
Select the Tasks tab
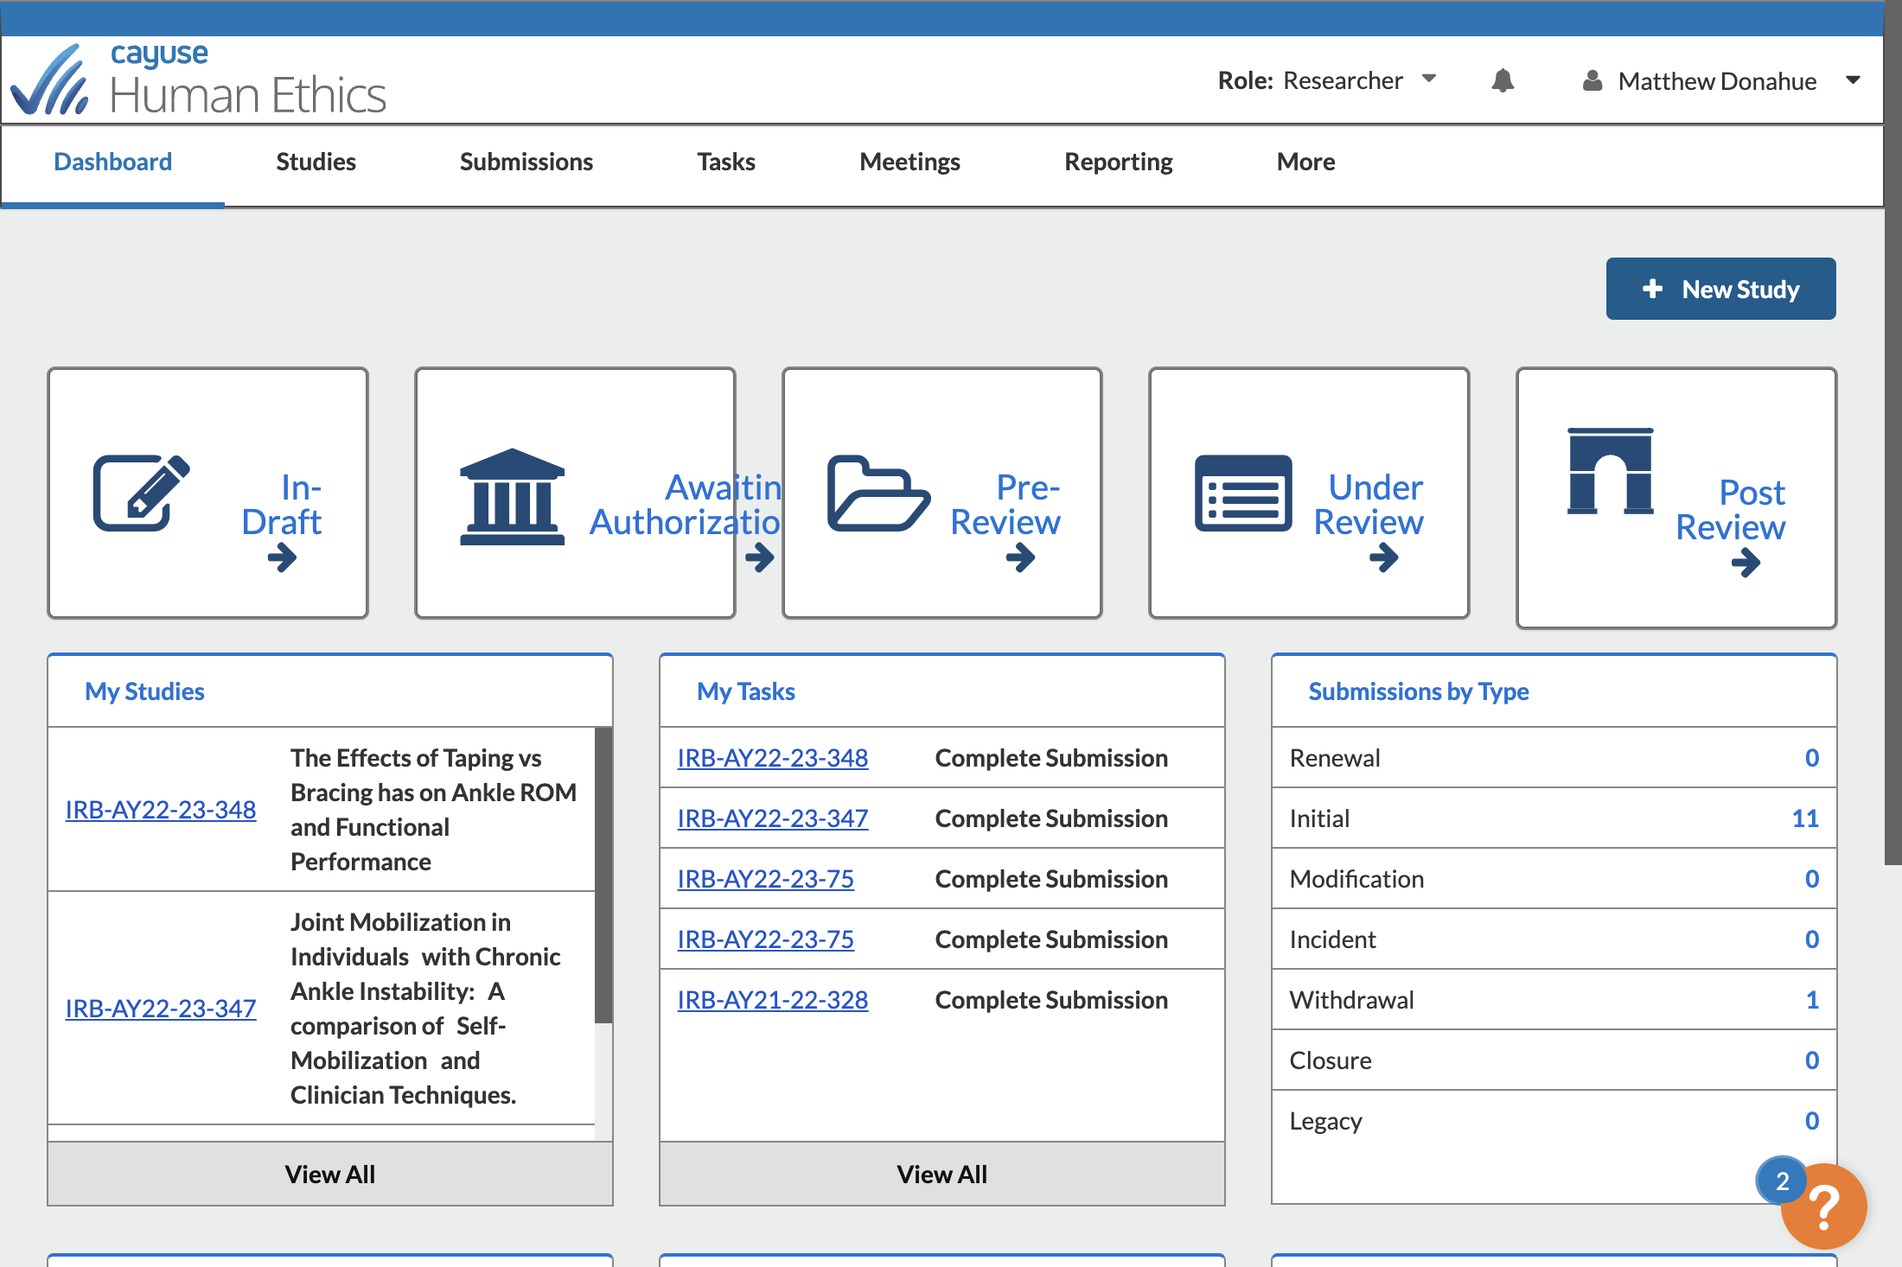coord(726,162)
